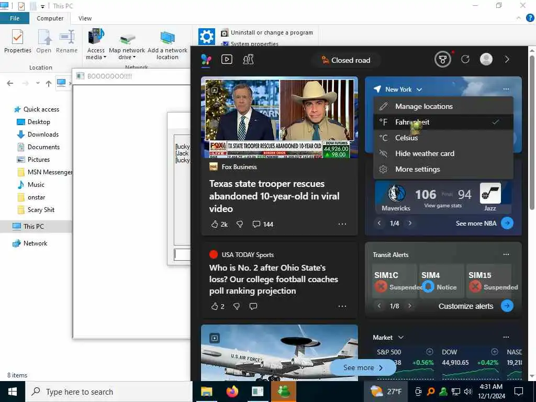Open the New York location dropdown
This screenshot has width=536, height=402.
(x=404, y=90)
